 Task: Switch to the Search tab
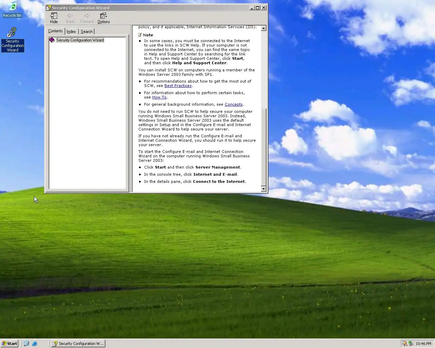pos(87,32)
